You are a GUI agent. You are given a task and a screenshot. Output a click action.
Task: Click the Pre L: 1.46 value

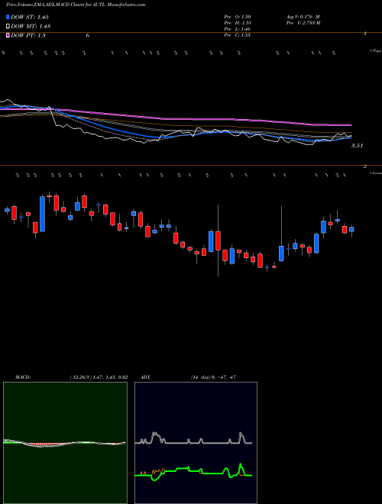coord(238,29)
